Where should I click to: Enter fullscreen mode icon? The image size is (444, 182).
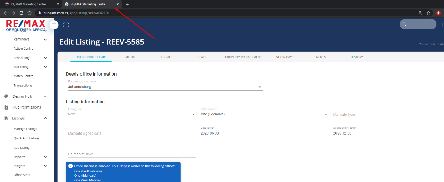[x=66, y=25]
